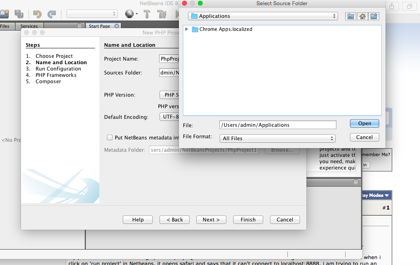The image size is (420, 265).
Task: Click the Open button in Select Source Folder
Action: (x=364, y=124)
